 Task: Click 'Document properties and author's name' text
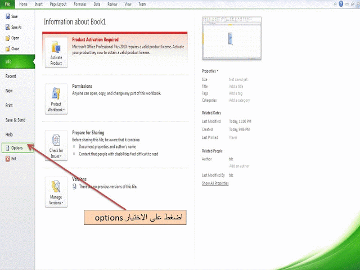coord(107,146)
